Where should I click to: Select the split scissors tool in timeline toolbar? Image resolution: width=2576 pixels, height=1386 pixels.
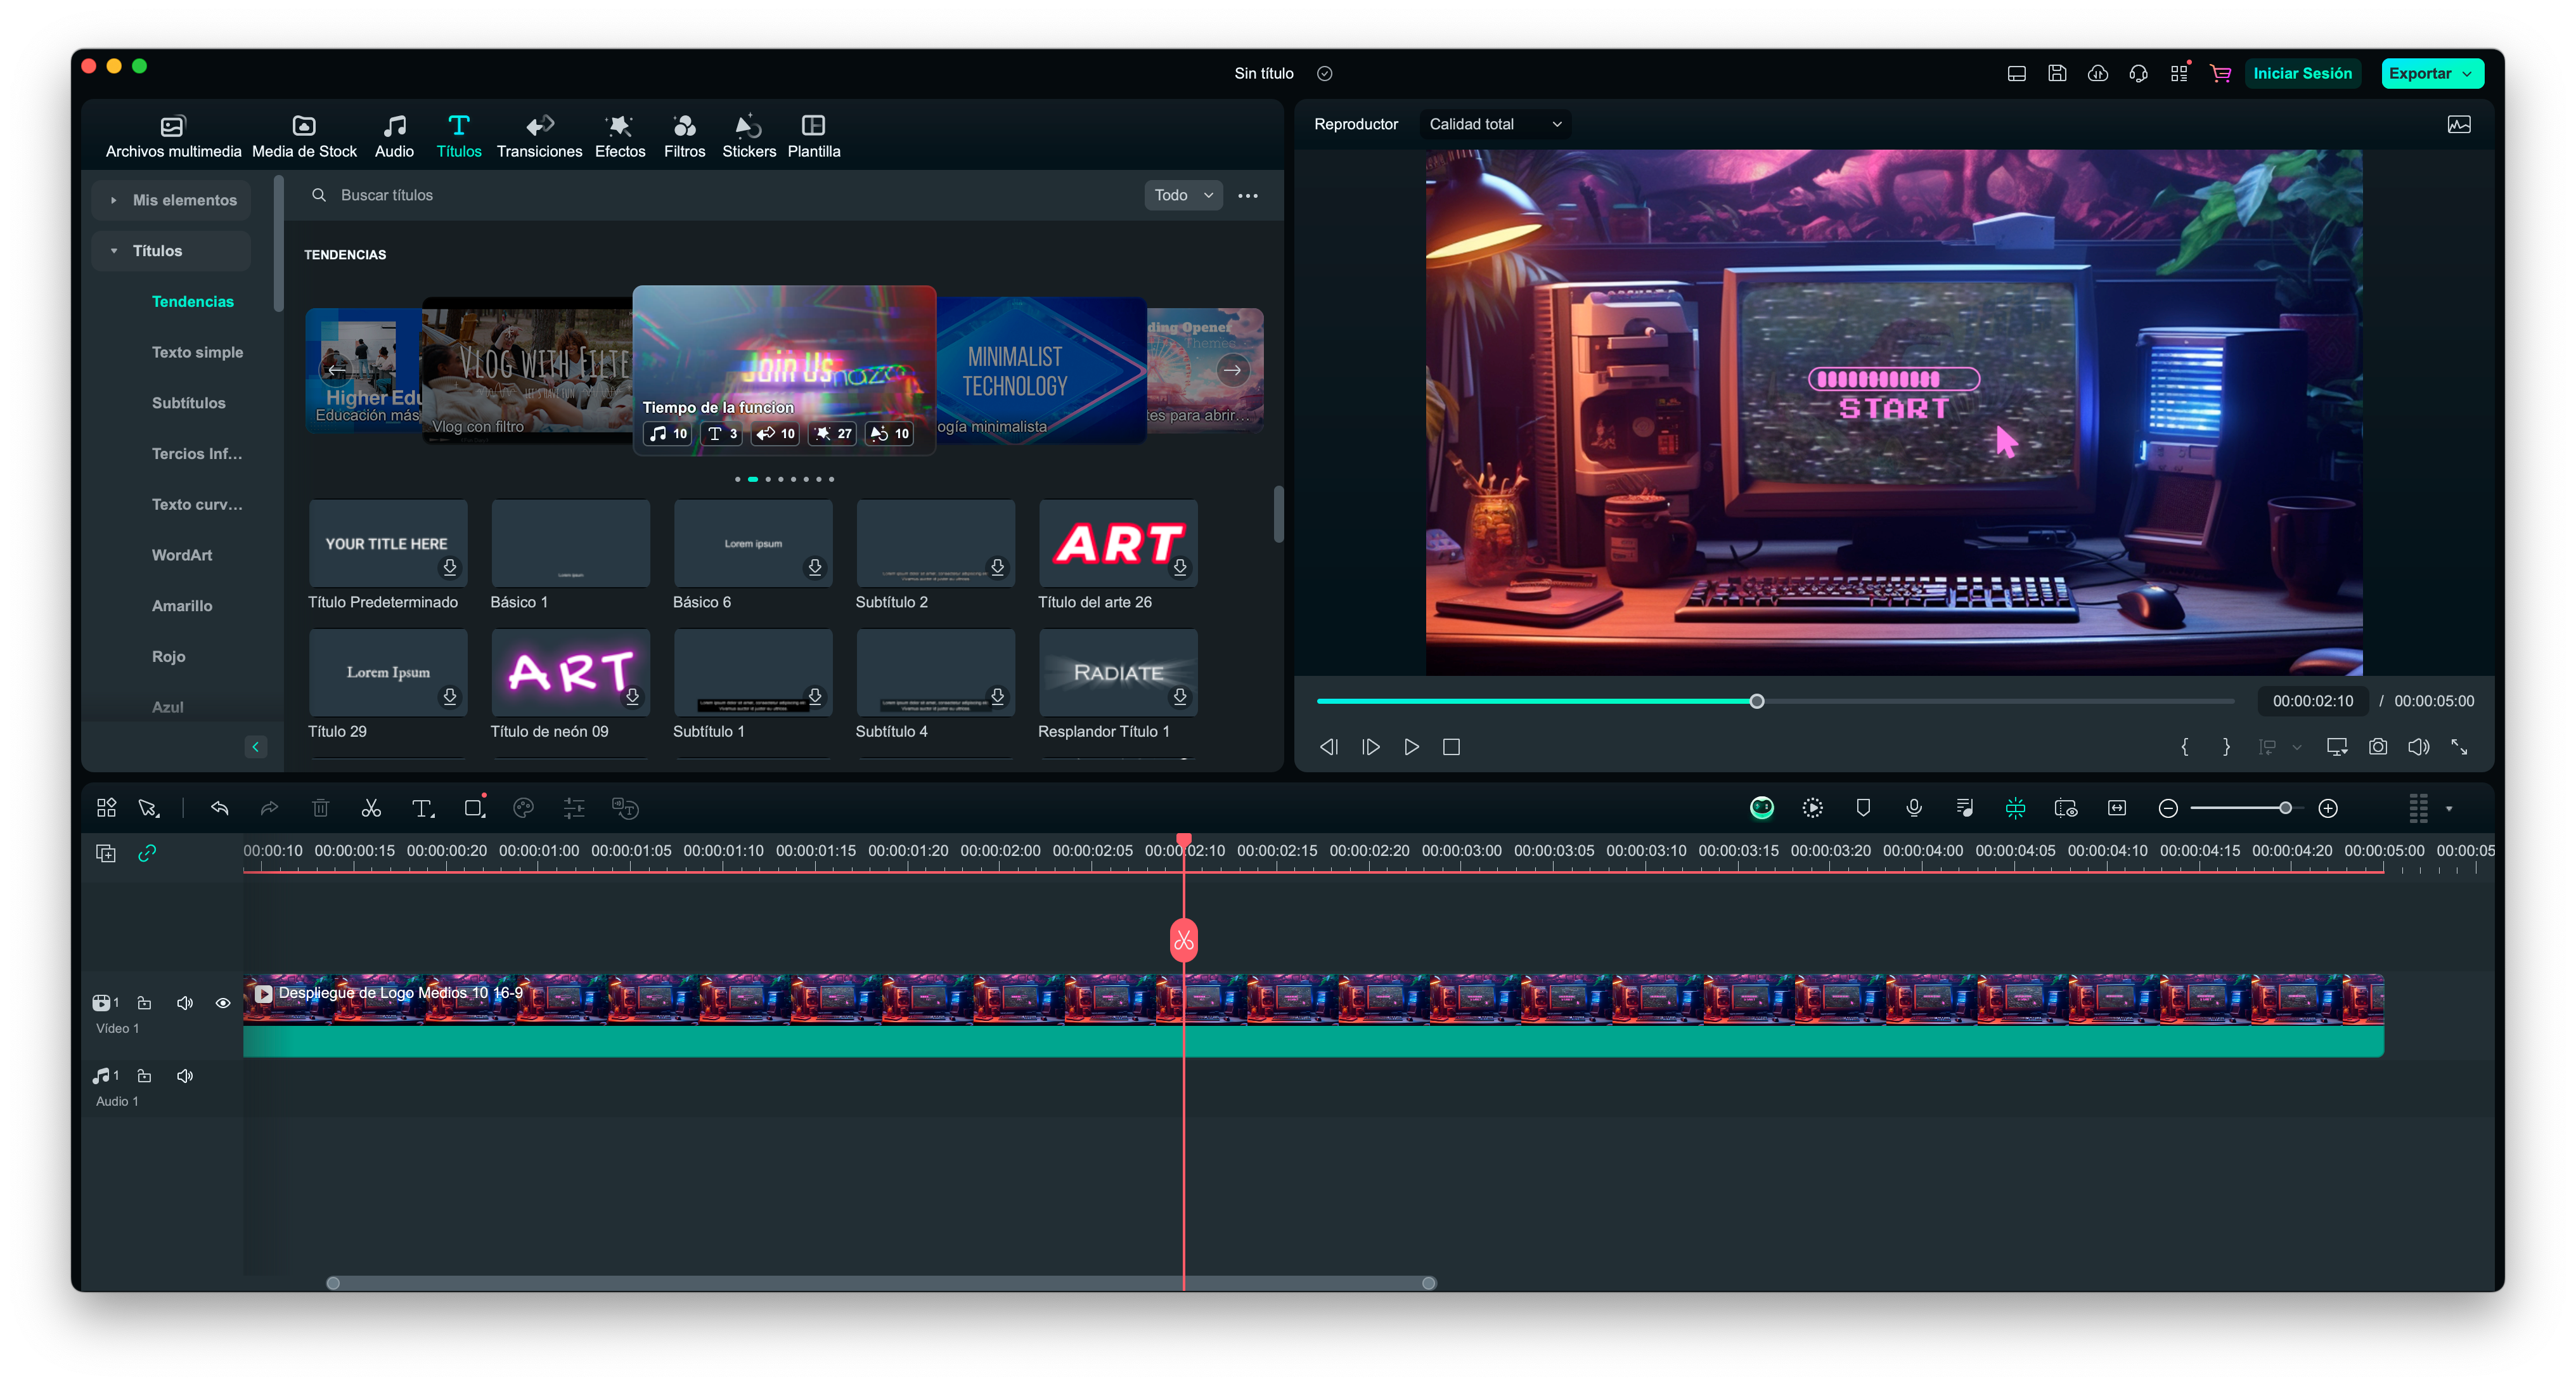click(371, 808)
